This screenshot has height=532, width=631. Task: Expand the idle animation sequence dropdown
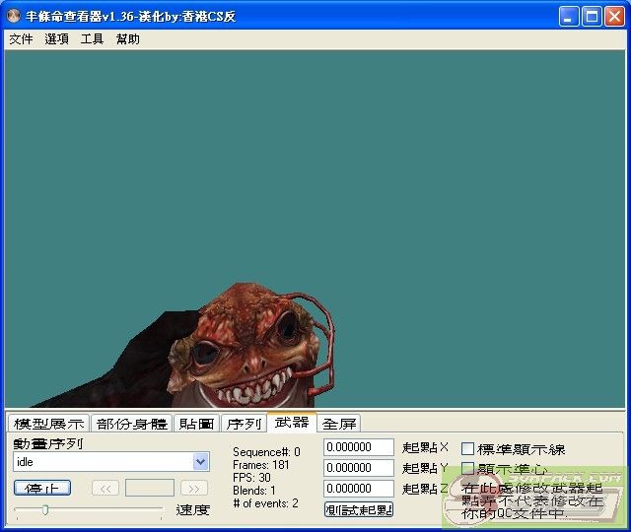point(201,462)
